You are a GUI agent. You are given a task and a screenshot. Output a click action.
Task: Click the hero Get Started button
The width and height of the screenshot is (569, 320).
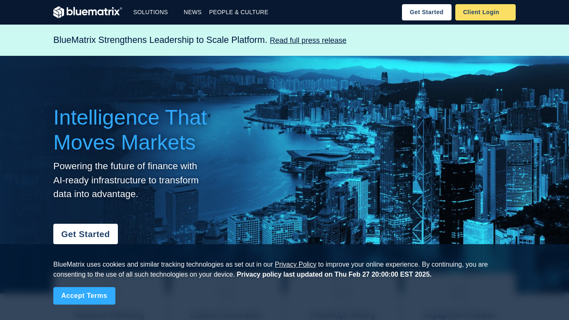click(85, 234)
